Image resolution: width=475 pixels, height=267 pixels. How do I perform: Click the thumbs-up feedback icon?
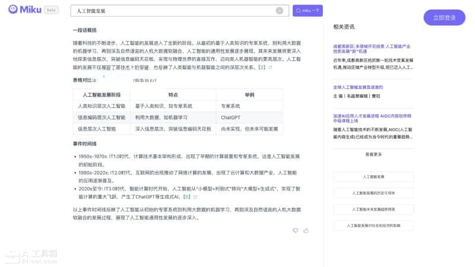coord(305,230)
